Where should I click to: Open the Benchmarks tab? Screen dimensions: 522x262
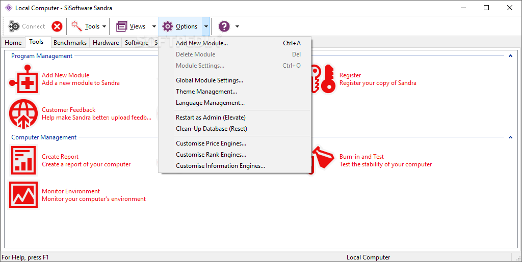click(x=70, y=43)
